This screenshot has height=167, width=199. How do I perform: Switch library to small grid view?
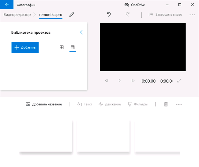tap(73, 47)
